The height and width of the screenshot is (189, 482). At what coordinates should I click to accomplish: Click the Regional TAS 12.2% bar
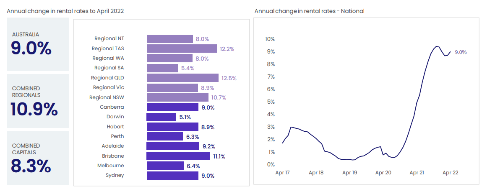pos(182,49)
